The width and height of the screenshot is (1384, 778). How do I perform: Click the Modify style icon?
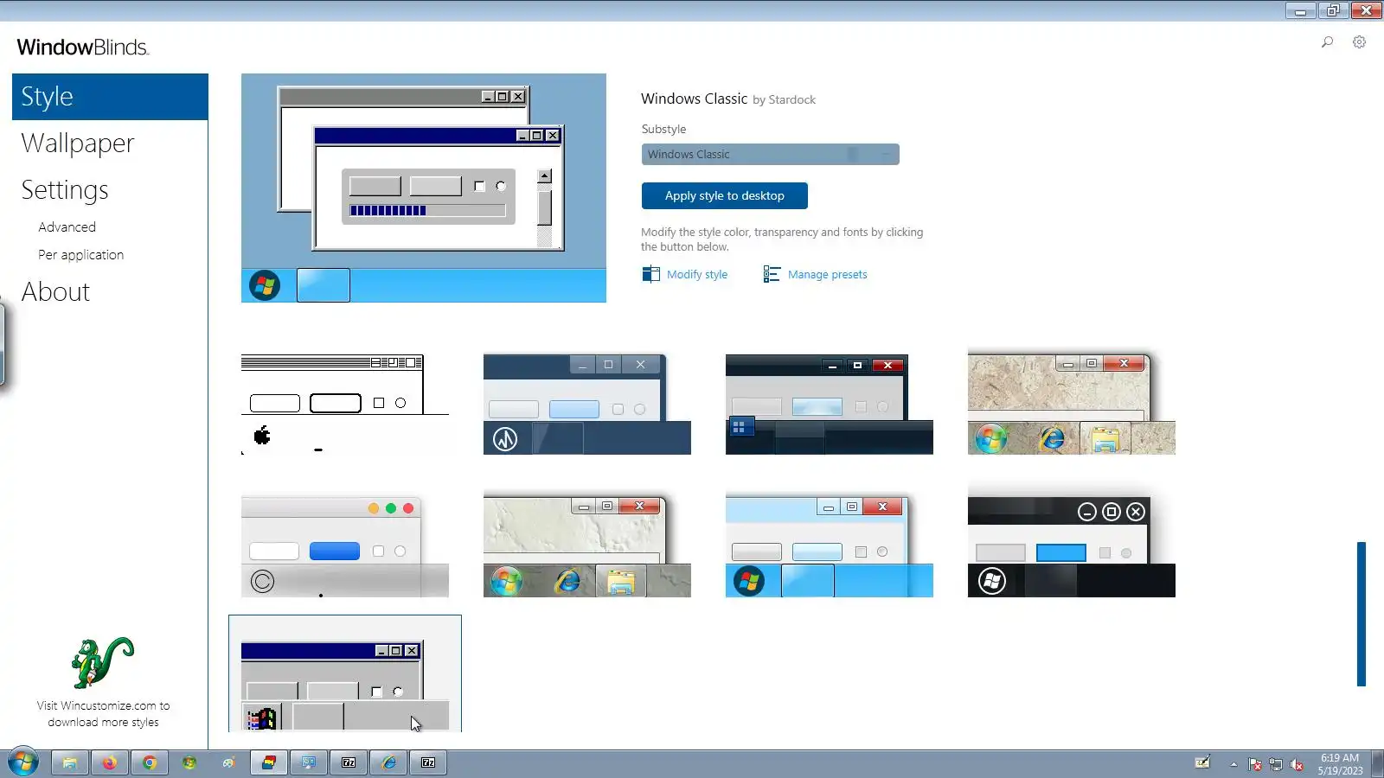click(650, 274)
